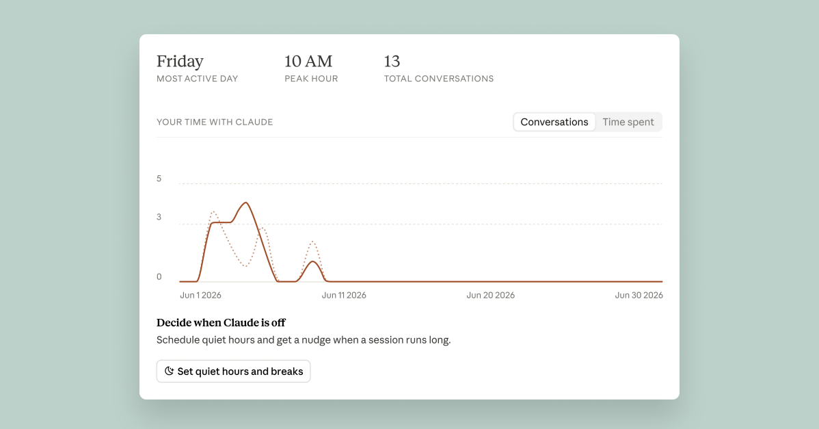This screenshot has height=429, width=819.
Task: Switch to the Time spent view
Action: (628, 122)
